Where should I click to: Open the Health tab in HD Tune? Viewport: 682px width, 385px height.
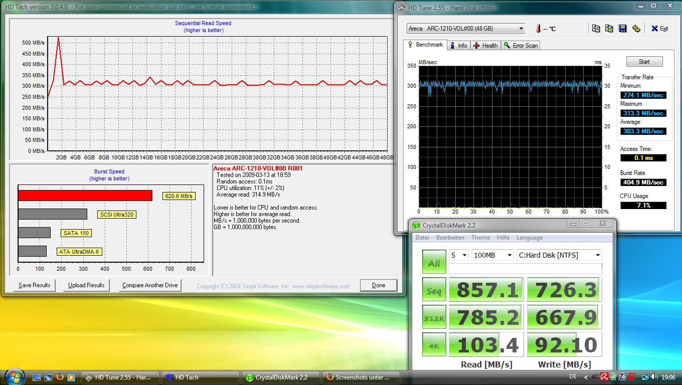click(x=485, y=46)
